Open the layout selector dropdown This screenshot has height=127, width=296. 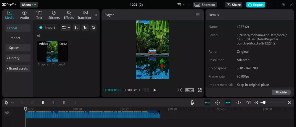click(x=181, y=5)
